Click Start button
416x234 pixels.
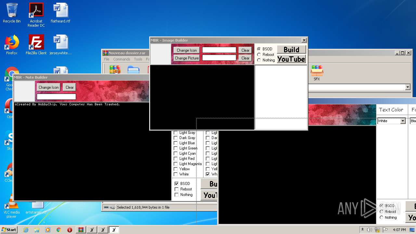pos(9,230)
